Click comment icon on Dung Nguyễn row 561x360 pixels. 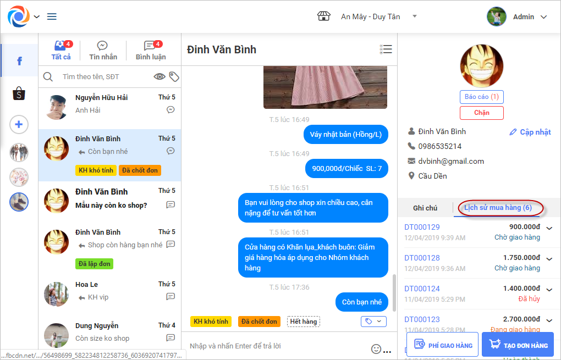170,337
